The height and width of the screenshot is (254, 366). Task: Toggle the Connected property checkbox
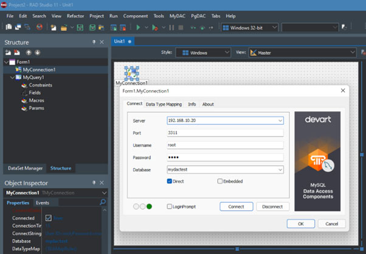coord(48,218)
